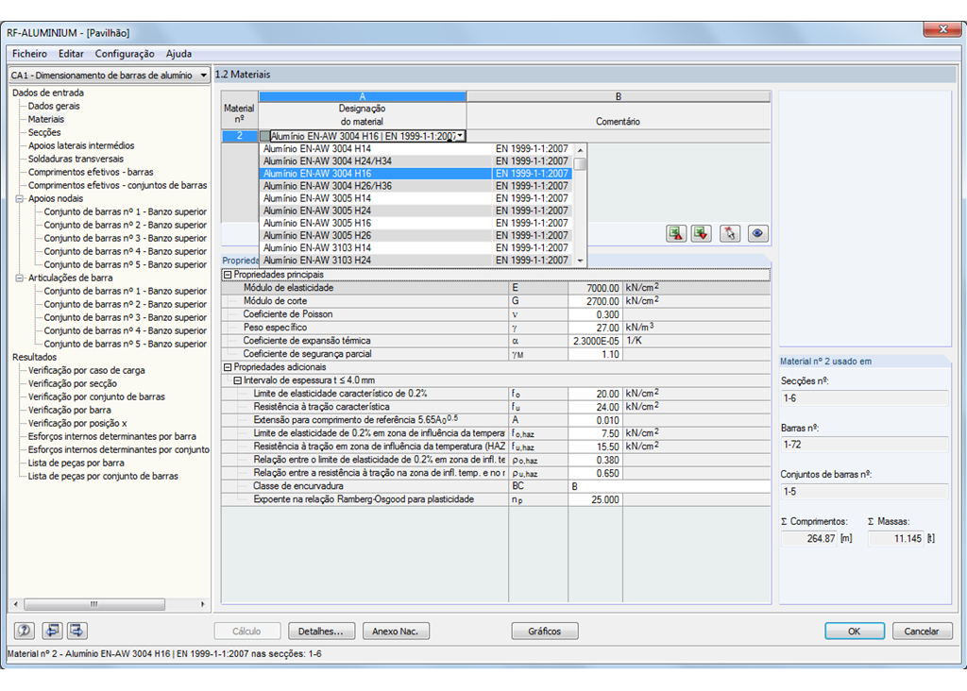967x691 pixels.
Task: Toggle the eye view mode button
Action: point(757,233)
